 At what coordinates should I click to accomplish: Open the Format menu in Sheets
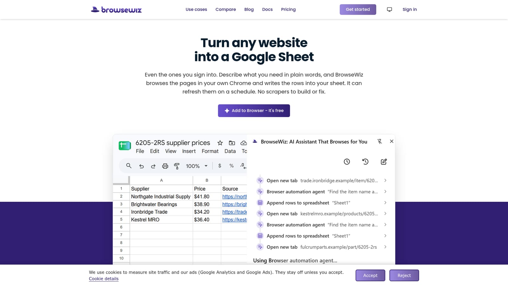210,151
